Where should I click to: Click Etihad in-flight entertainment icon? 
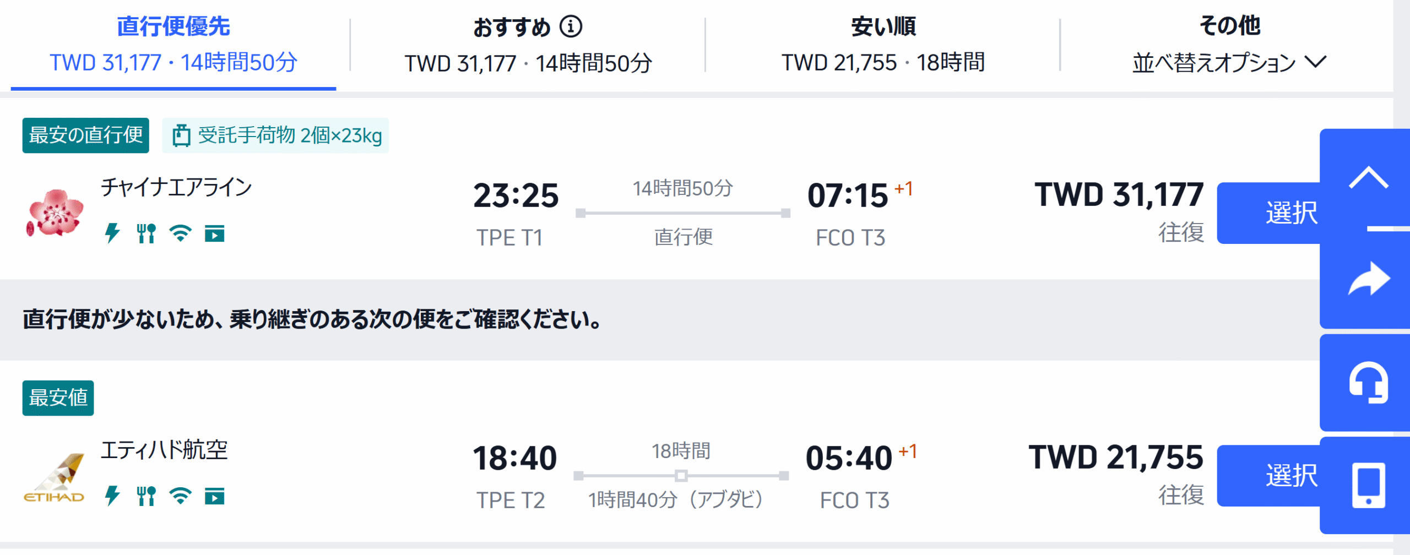click(x=214, y=497)
